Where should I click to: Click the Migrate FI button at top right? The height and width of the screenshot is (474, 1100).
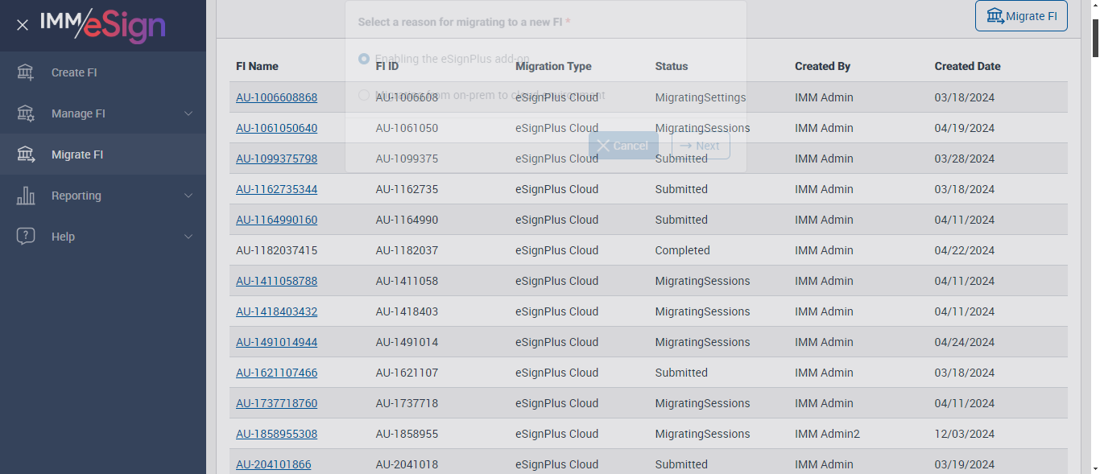1021,16
